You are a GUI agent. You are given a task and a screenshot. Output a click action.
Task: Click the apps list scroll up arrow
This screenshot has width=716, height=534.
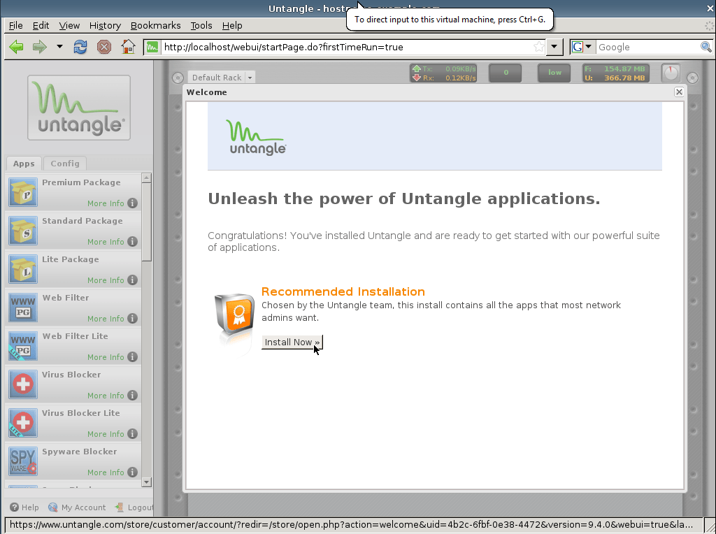[147, 178]
